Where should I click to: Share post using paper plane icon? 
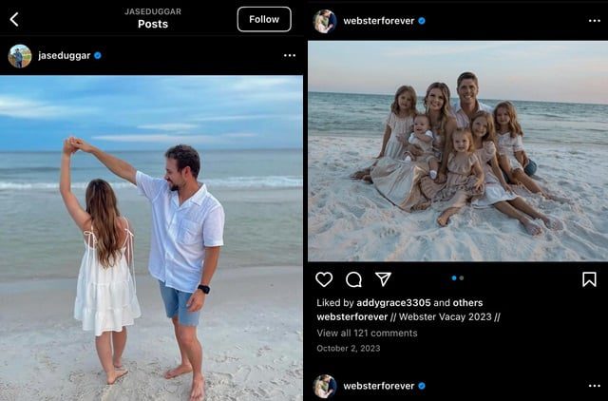point(383,279)
